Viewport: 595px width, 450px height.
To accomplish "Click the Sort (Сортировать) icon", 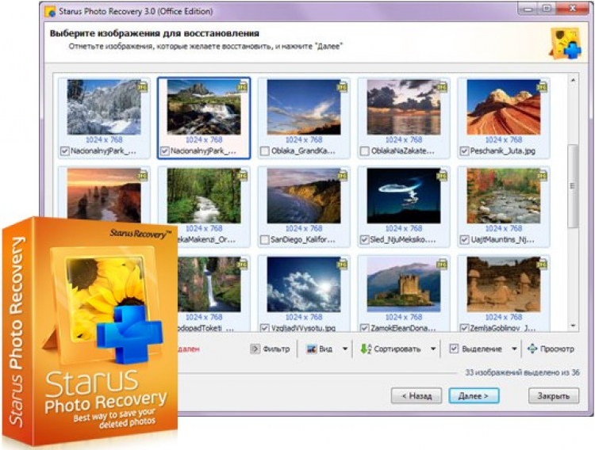I will (x=366, y=349).
